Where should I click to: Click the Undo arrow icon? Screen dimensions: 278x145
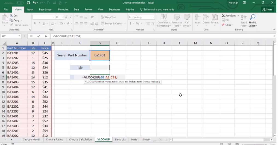[34, 3]
